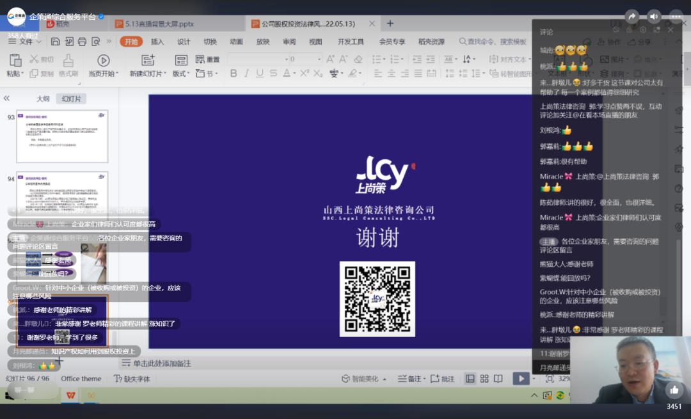The height and width of the screenshot is (419, 691).
Task: Click the command search box (查找命令)
Action: pos(493,42)
